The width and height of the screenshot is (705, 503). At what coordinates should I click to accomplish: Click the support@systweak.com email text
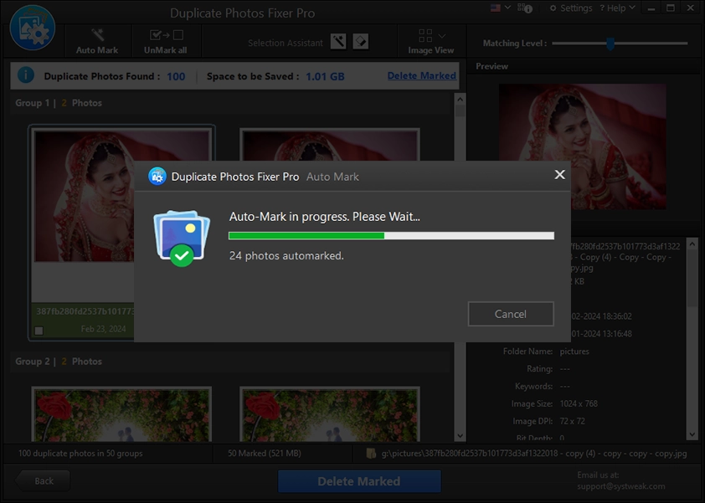click(621, 486)
